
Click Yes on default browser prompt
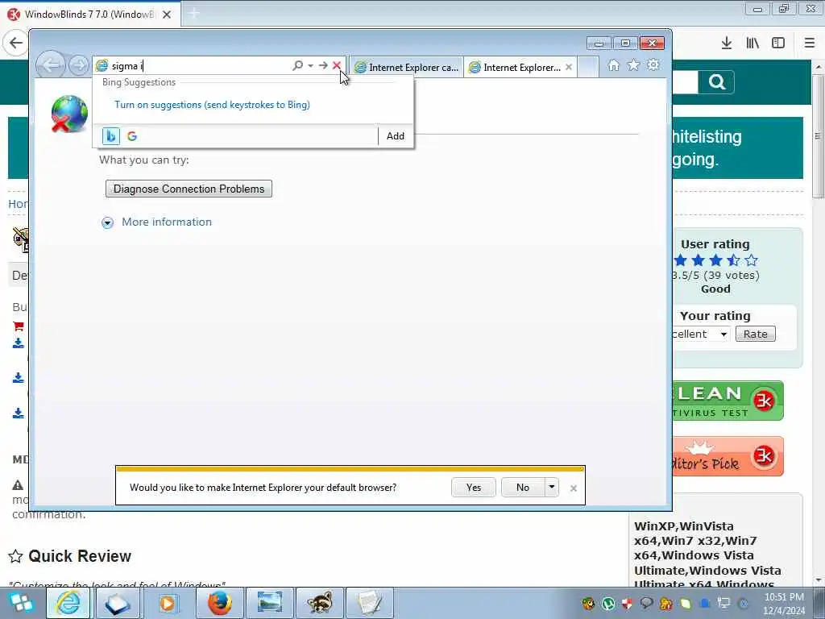coord(474,488)
